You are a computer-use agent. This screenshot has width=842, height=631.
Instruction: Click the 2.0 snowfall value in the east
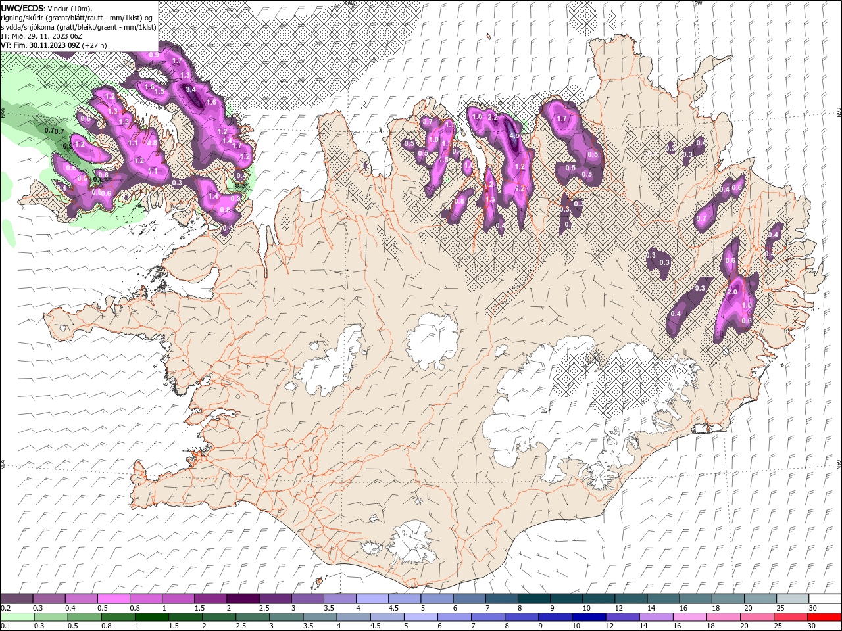731,292
